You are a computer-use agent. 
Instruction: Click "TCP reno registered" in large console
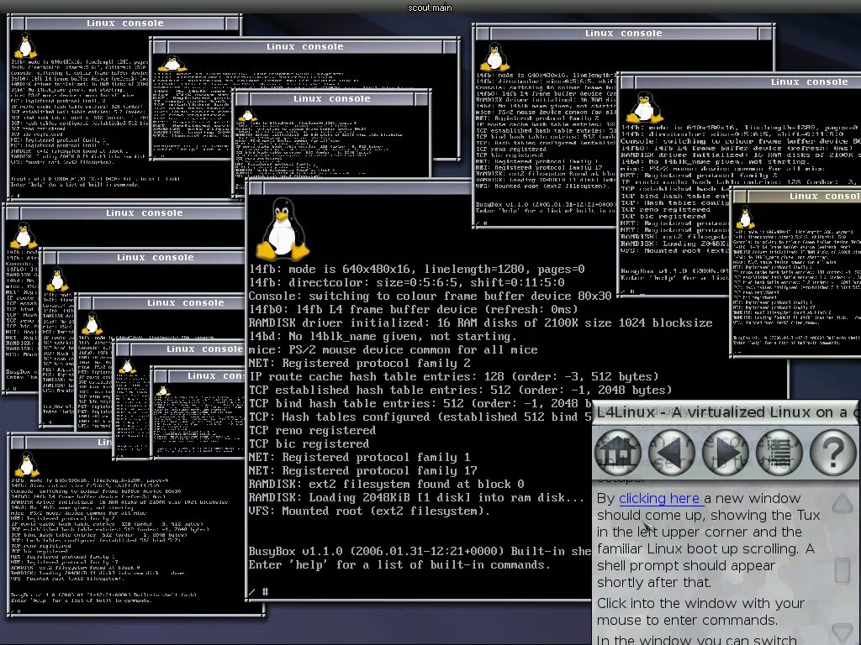(x=312, y=430)
